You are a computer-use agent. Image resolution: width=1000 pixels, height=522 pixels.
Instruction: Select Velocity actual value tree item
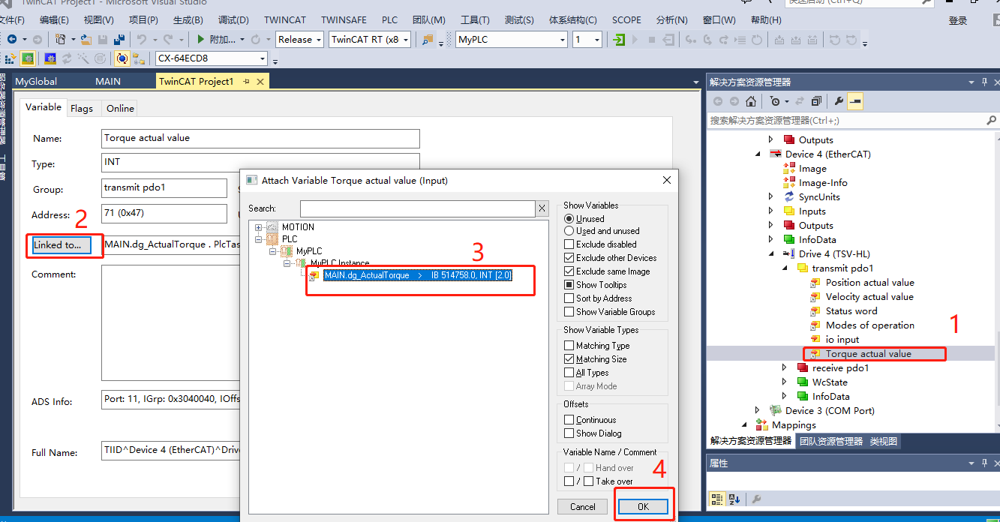(x=869, y=297)
